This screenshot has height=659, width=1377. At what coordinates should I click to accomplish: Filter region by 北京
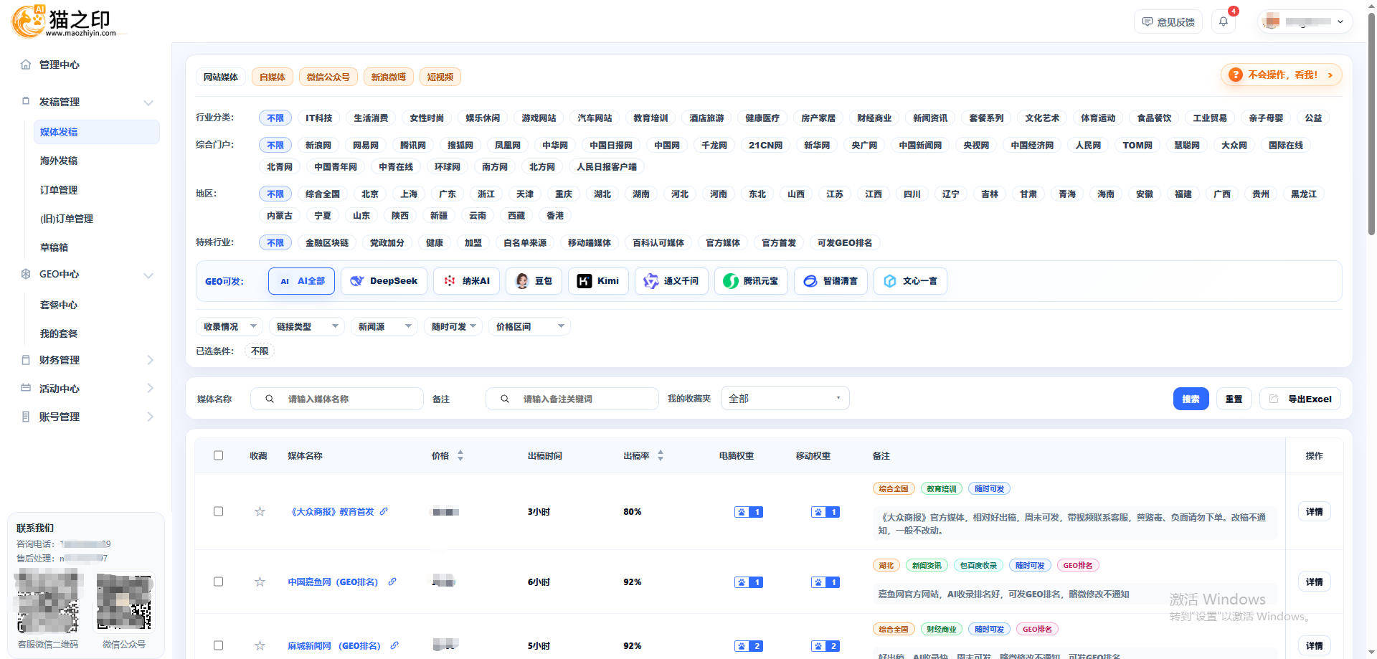(x=370, y=194)
